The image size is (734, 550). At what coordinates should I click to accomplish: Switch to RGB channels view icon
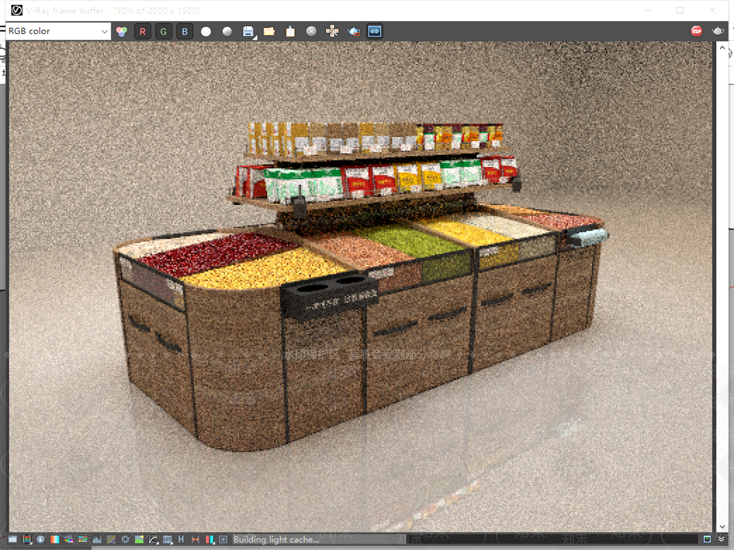pos(122,31)
